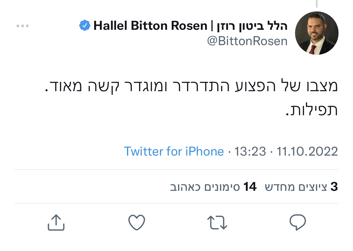
Task: Retweet using the retweet arrows icon
Action: click(x=217, y=223)
